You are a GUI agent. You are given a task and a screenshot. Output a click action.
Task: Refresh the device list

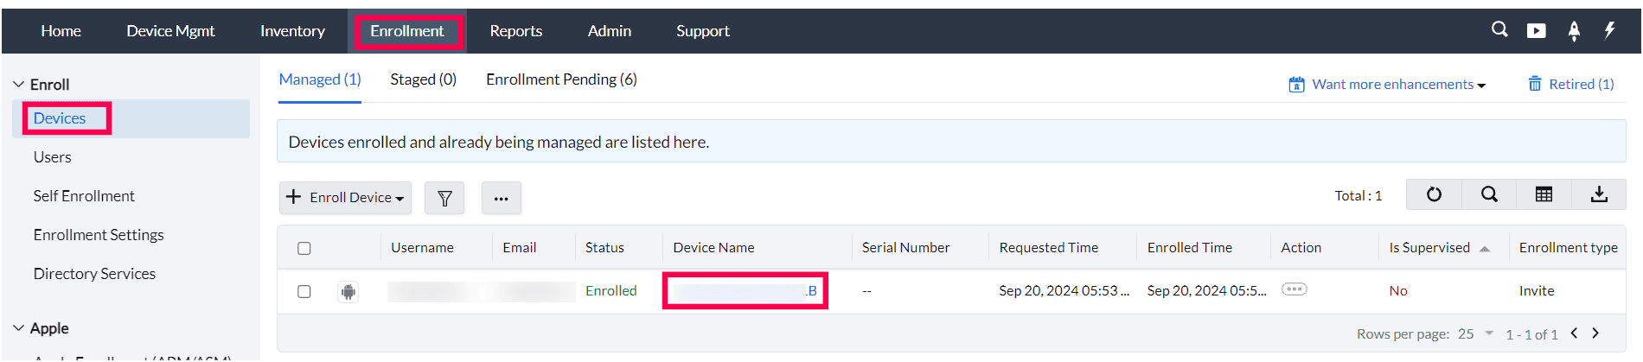tap(1434, 194)
